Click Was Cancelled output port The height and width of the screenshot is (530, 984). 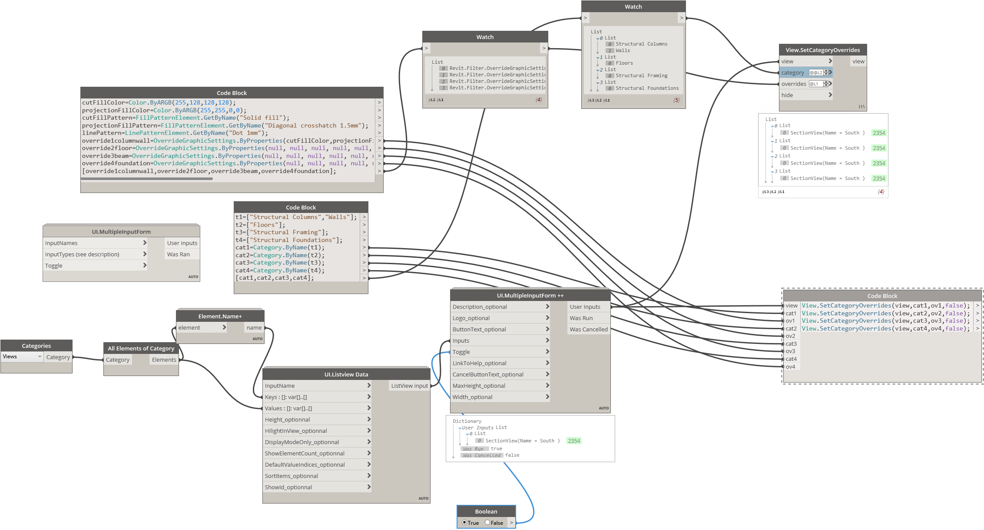click(589, 329)
